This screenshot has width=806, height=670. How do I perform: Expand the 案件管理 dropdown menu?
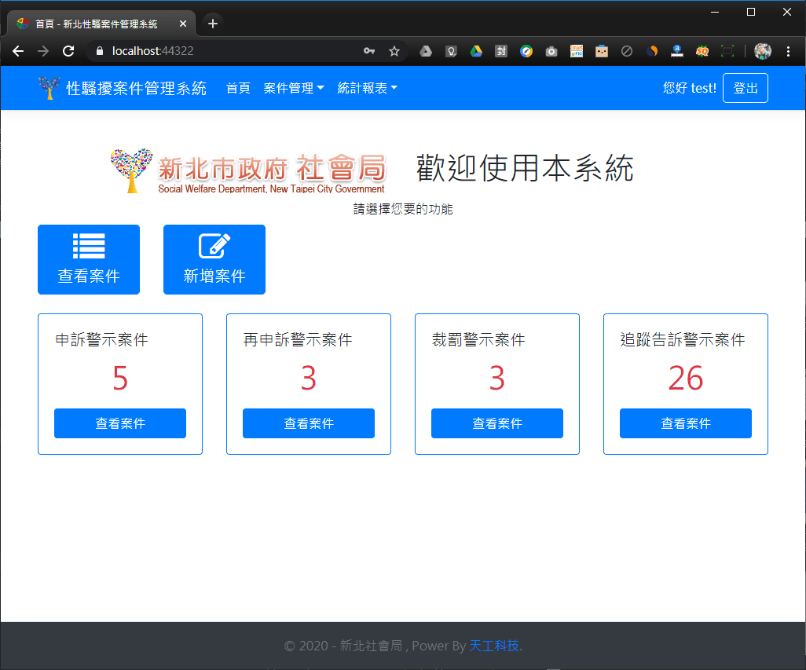tap(294, 88)
